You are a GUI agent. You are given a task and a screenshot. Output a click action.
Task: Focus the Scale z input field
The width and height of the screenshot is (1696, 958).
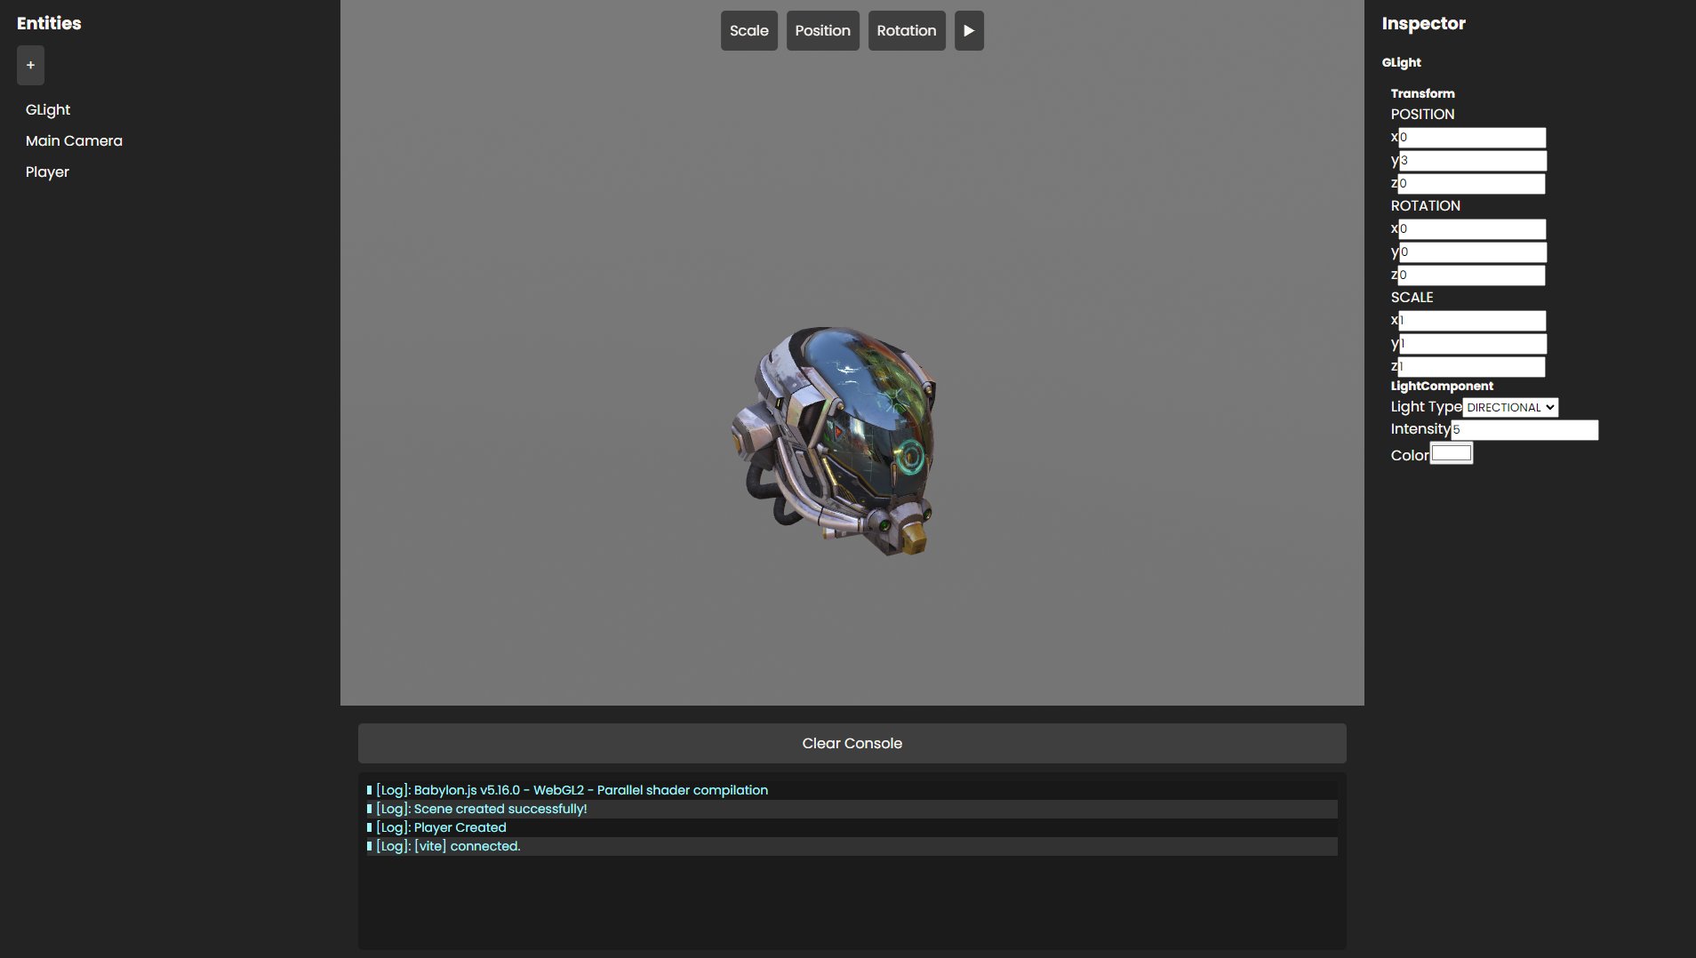1471,367
